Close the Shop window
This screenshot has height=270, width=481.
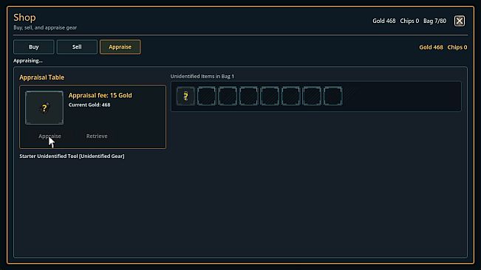[460, 21]
